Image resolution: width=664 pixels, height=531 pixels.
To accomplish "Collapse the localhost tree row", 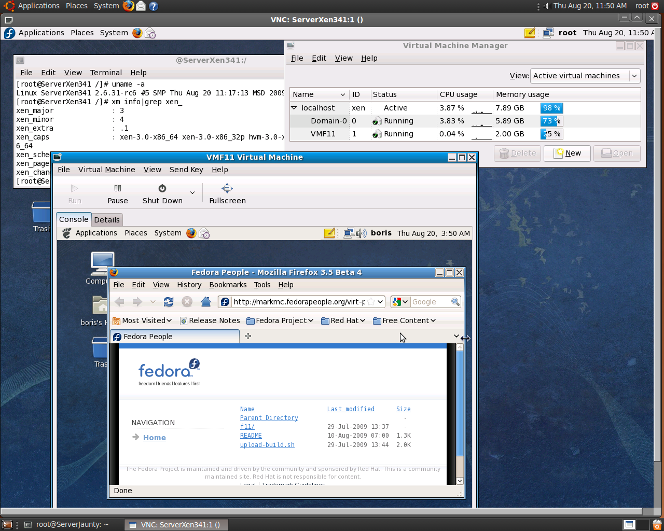I will [x=294, y=108].
